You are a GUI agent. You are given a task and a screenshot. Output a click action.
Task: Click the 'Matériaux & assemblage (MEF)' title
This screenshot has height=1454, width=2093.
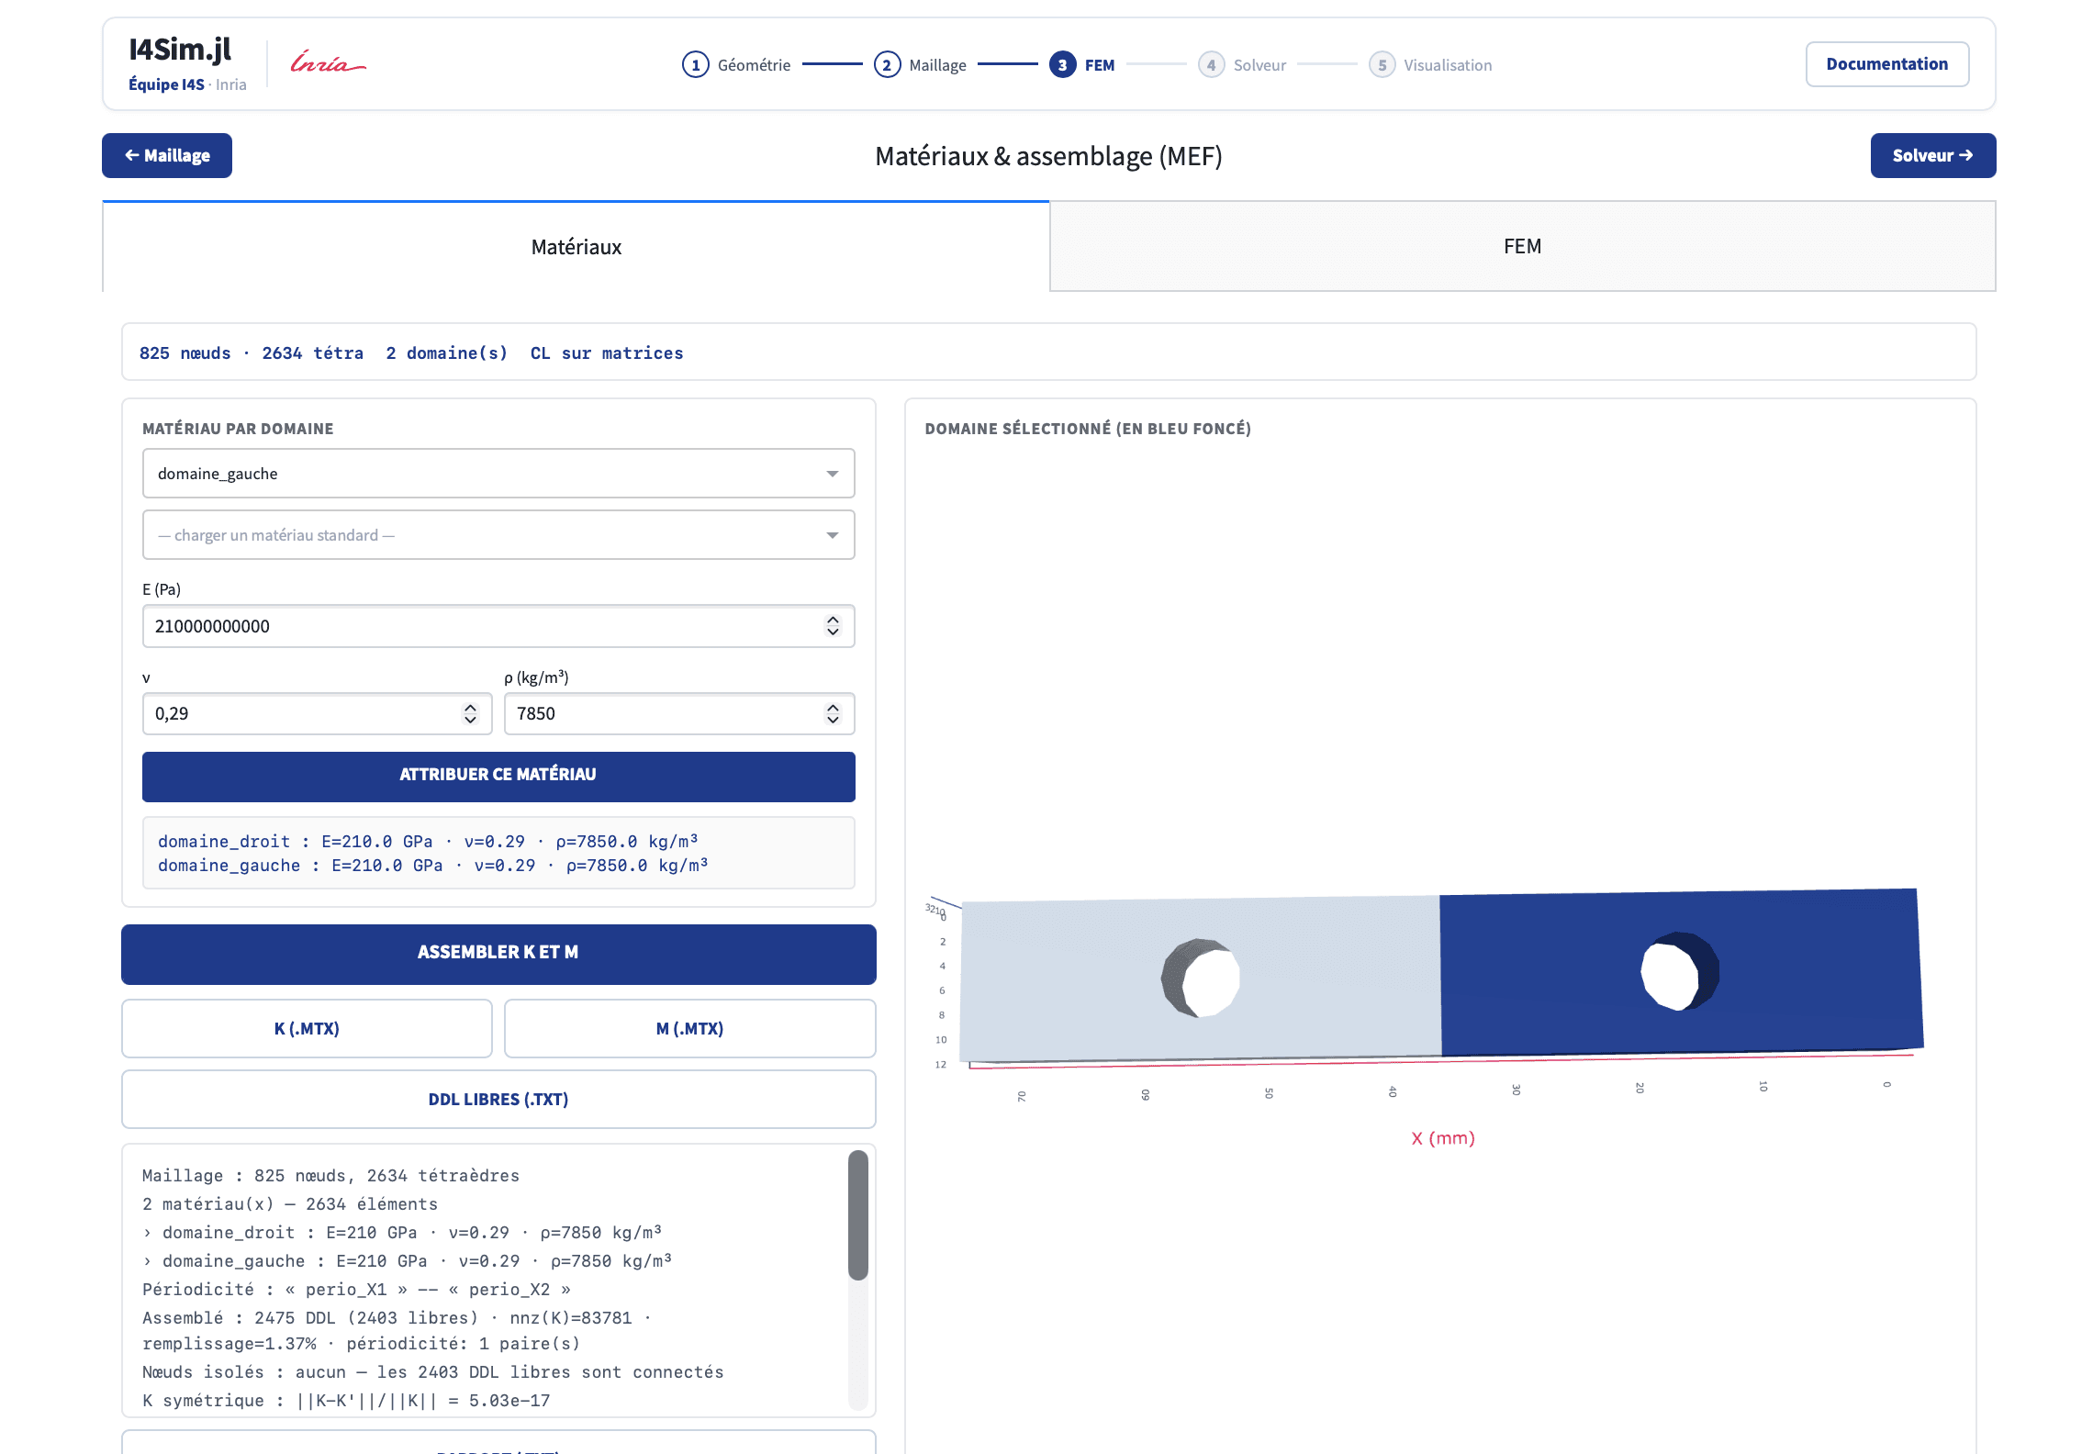1048,156
